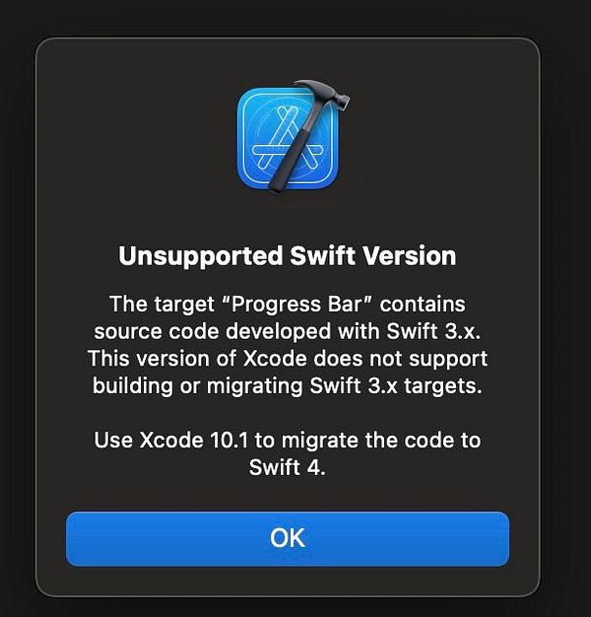
Task: Select the "Unsupported Swift Version" heading
Action: tap(288, 256)
